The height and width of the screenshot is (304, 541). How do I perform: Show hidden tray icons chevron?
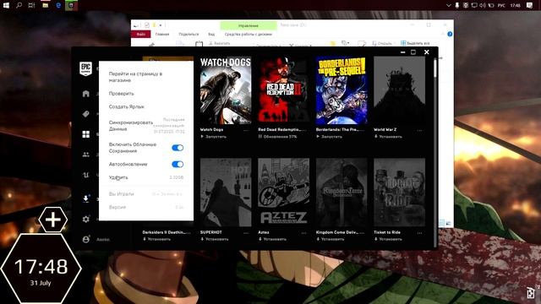tap(448, 5)
